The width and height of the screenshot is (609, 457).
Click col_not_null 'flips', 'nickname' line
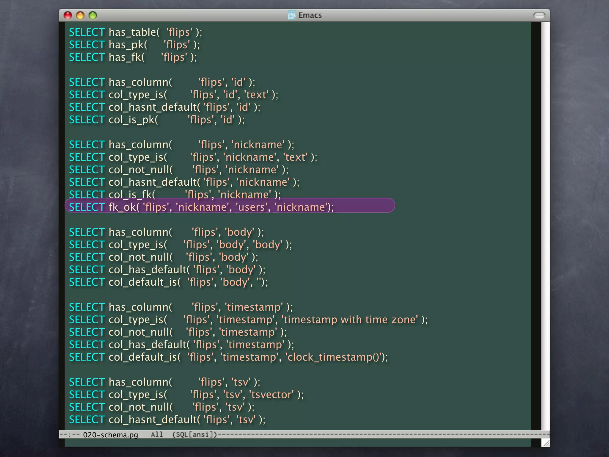tap(179, 170)
